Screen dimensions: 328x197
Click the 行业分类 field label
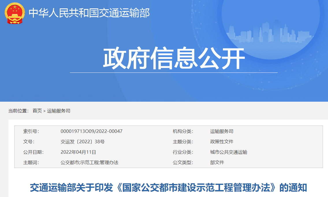point(183,152)
